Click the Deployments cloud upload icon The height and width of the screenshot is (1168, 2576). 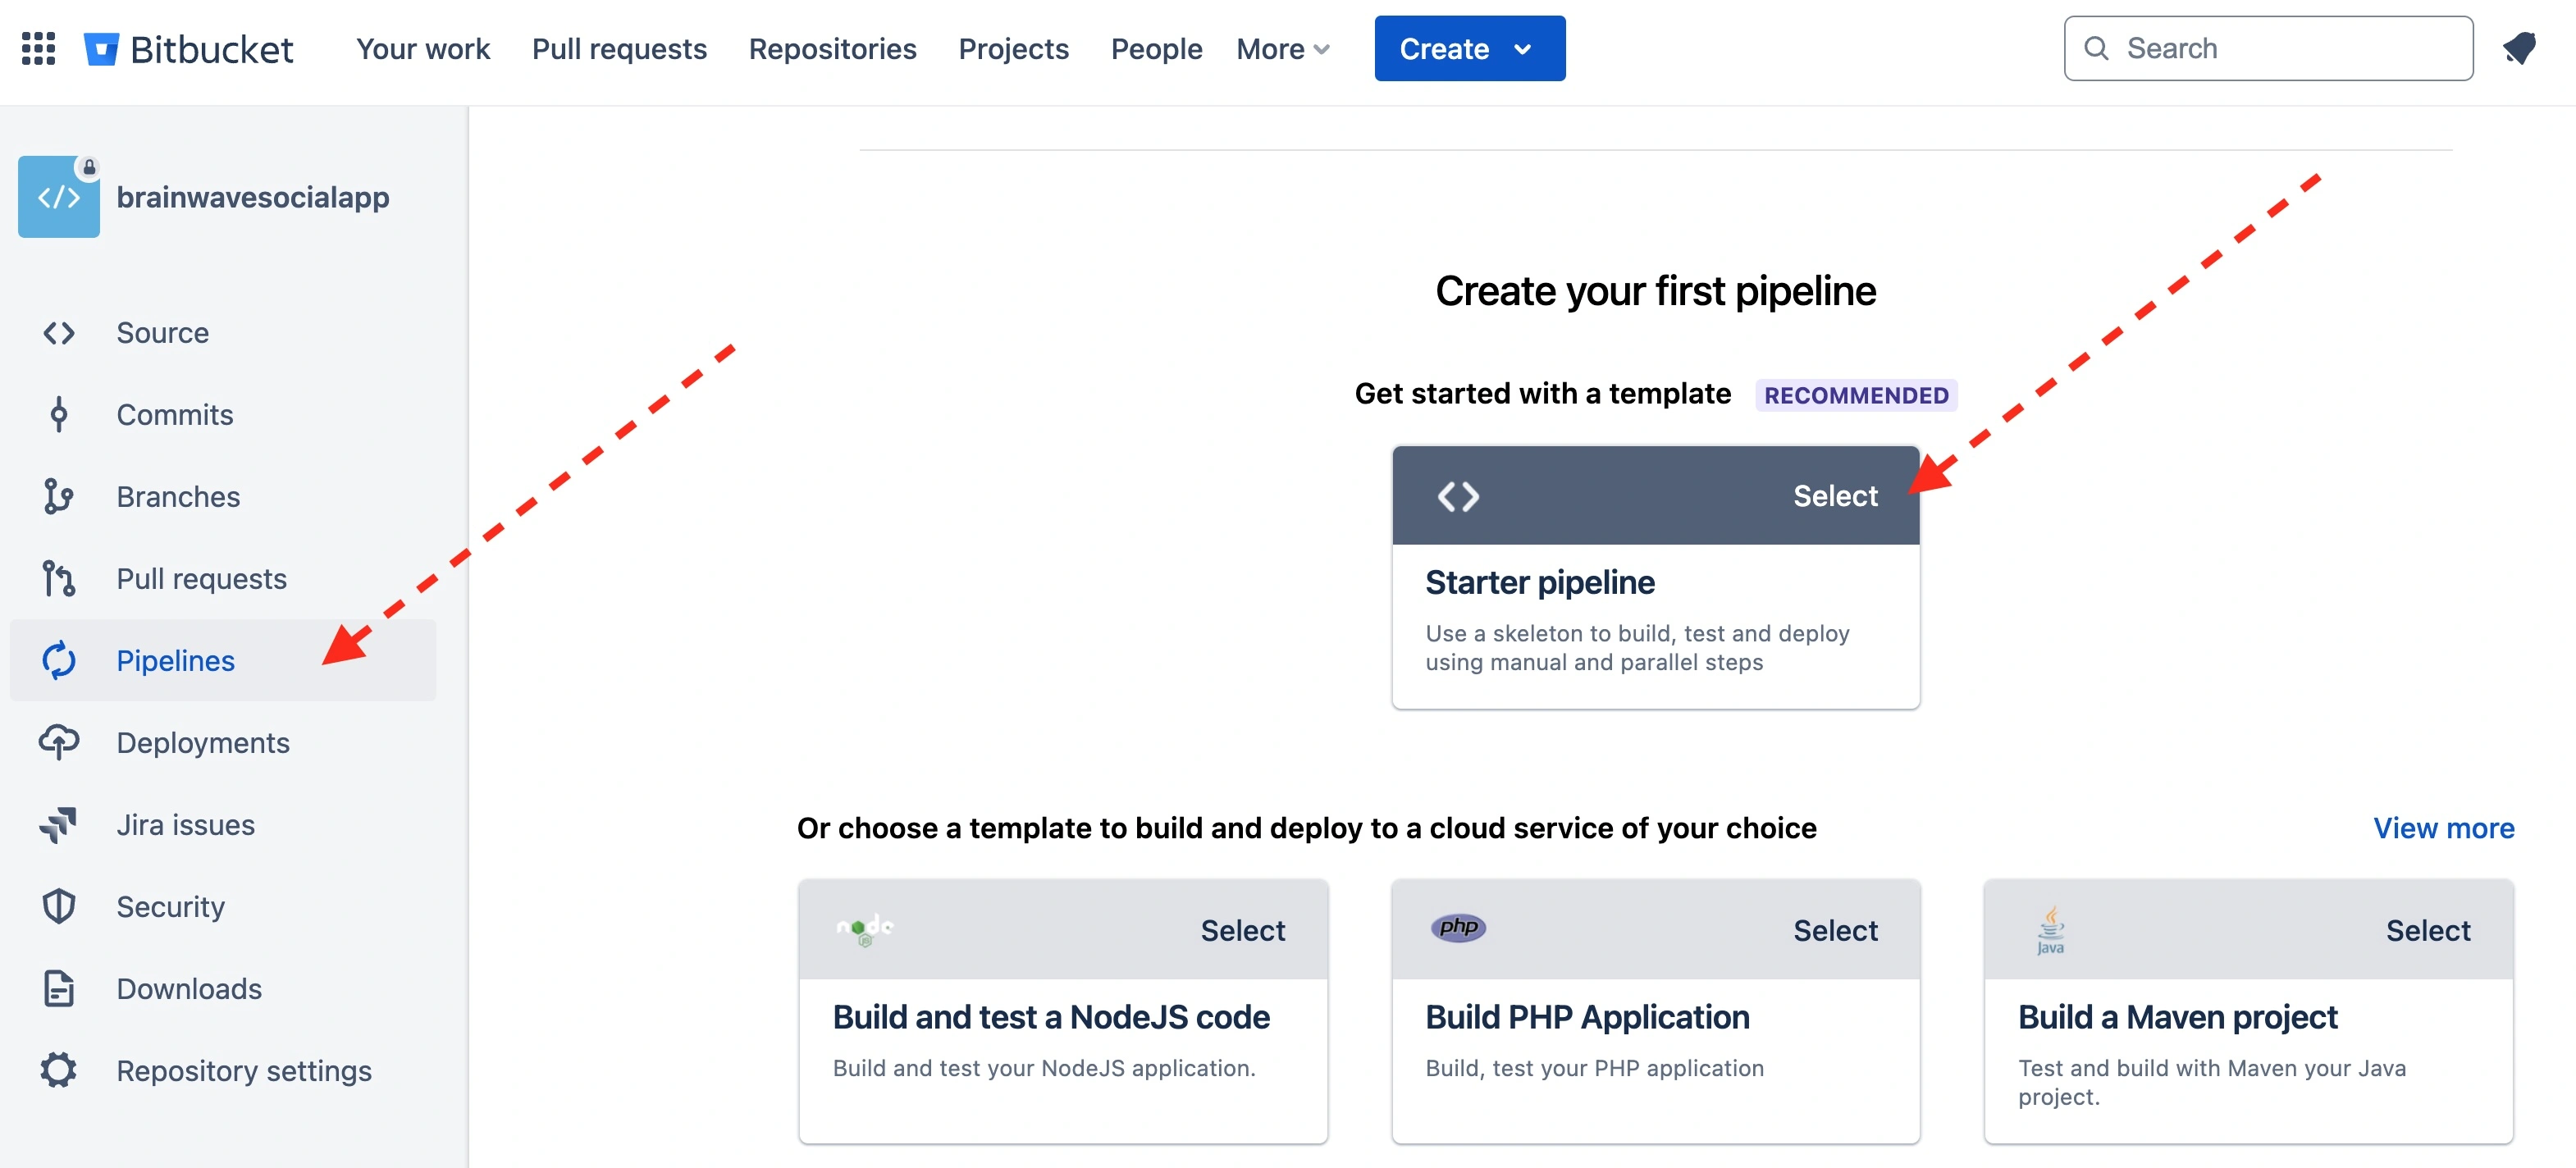coord(59,743)
